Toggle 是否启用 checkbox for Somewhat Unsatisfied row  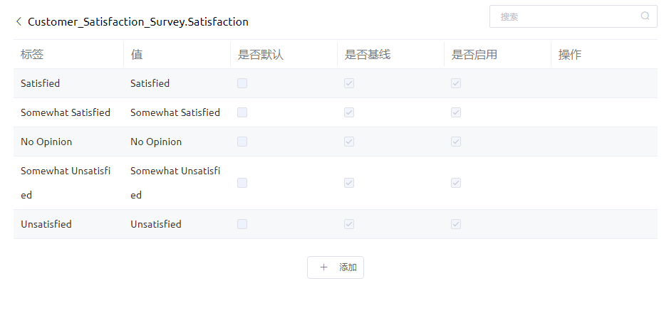(456, 183)
